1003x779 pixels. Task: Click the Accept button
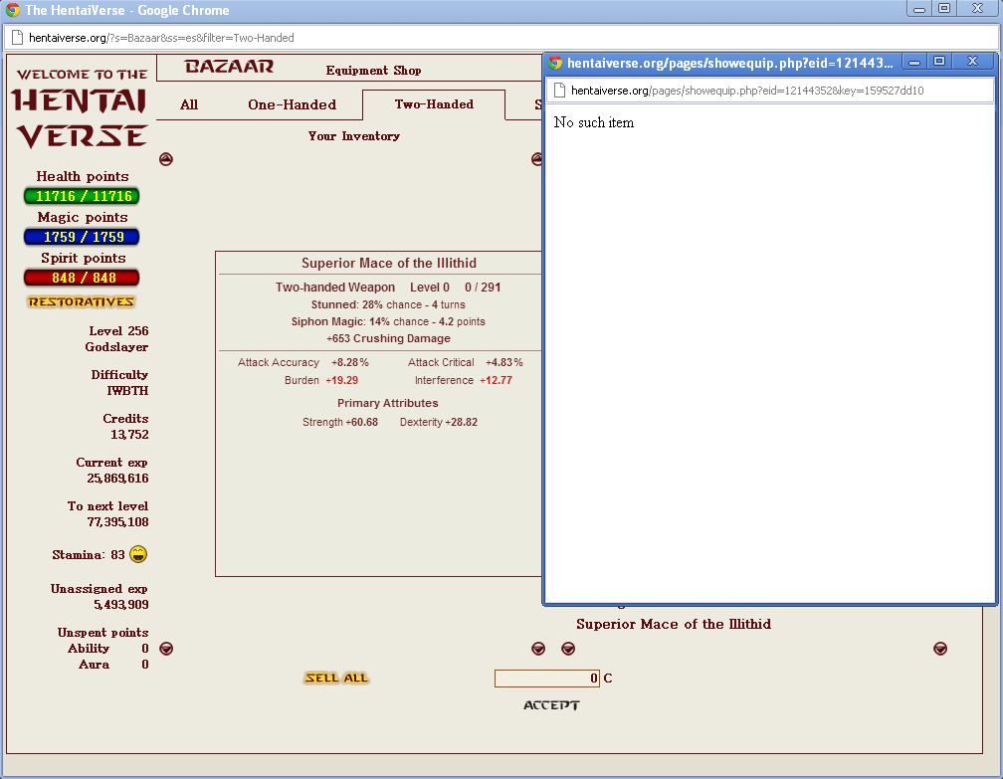(x=551, y=705)
